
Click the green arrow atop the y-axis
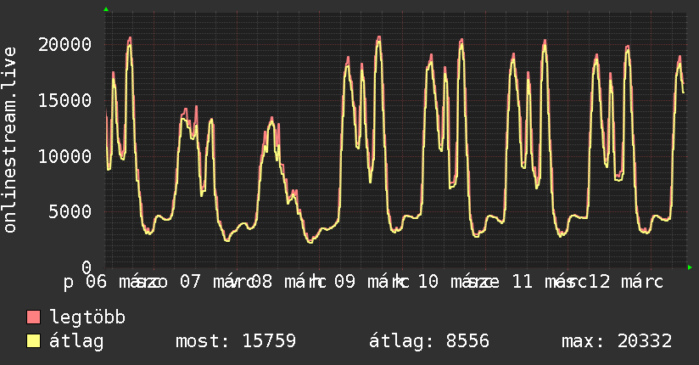coord(106,9)
